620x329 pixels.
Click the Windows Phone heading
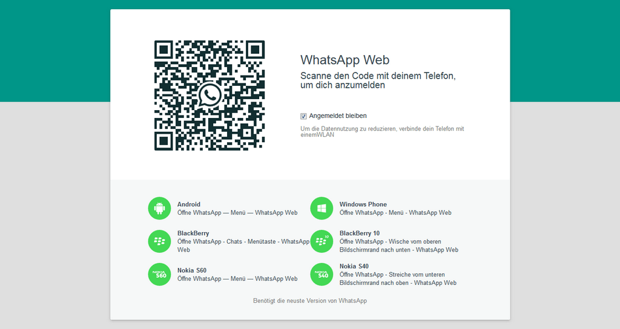[x=363, y=204]
